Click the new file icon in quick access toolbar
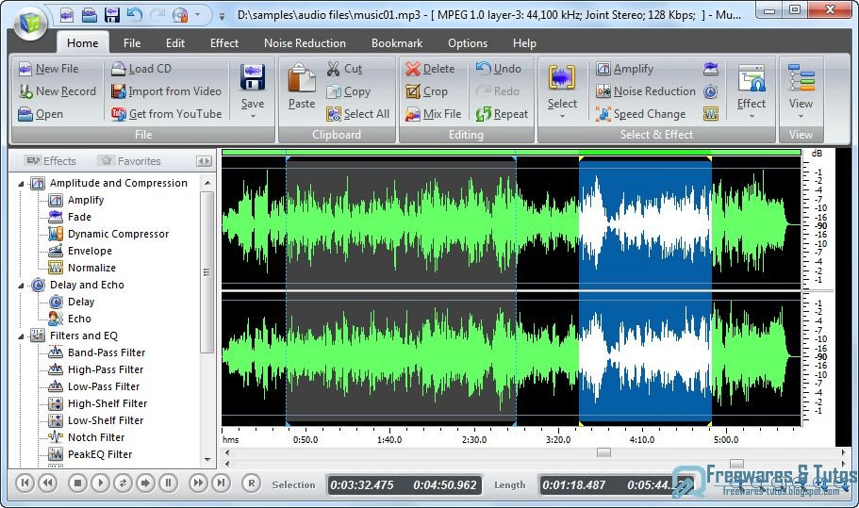The image size is (859, 508). (x=67, y=15)
